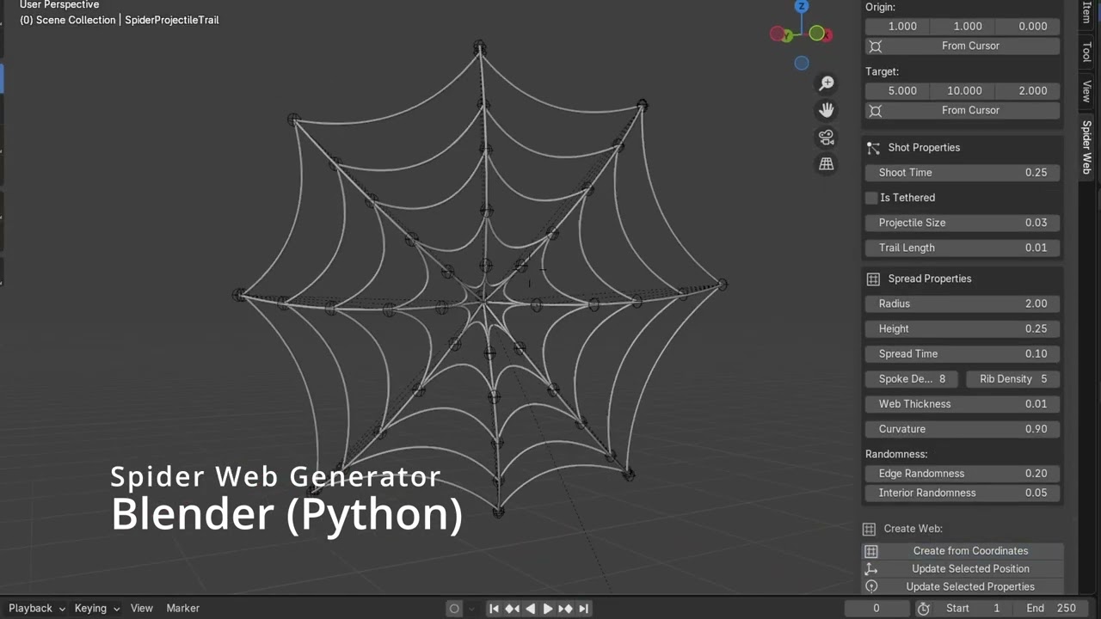Open the Keying dropdown in the timeline
The width and height of the screenshot is (1101, 619).
[x=97, y=609]
